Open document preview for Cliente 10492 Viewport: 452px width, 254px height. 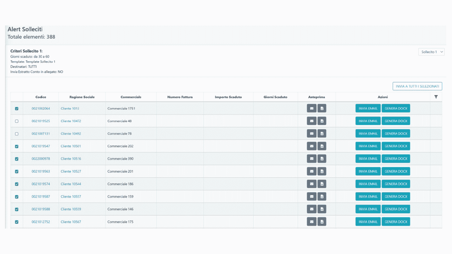[x=322, y=133]
